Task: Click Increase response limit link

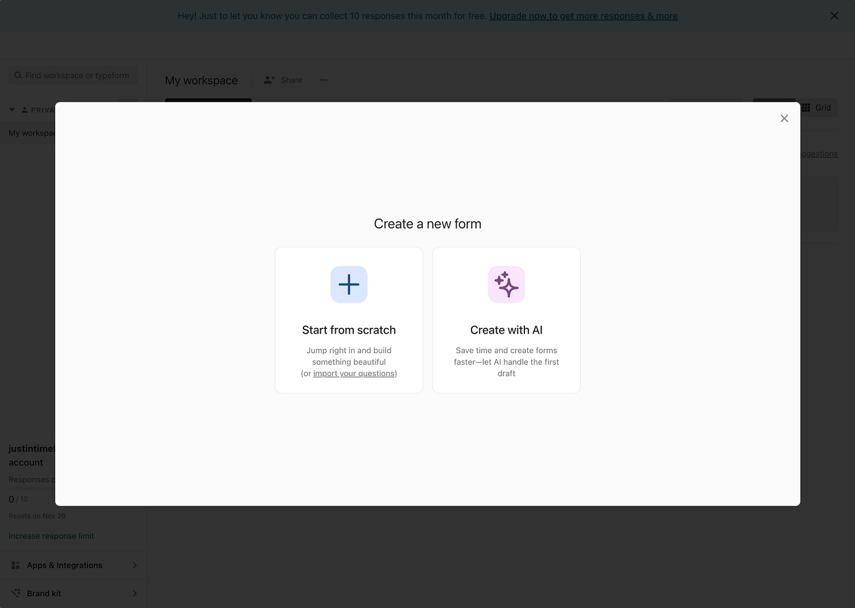Action: pyautogui.click(x=51, y=536)
